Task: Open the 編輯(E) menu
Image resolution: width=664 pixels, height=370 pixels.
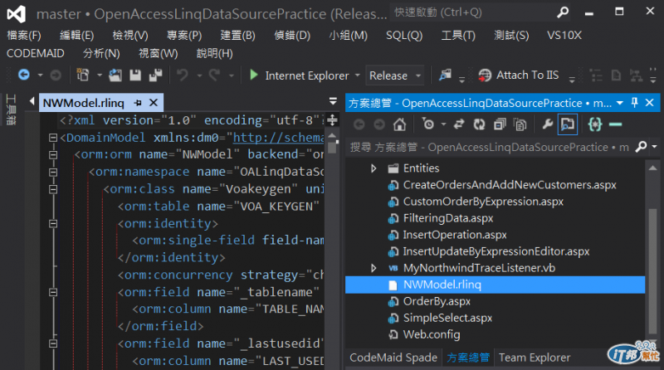Action: tap(76, 35)
